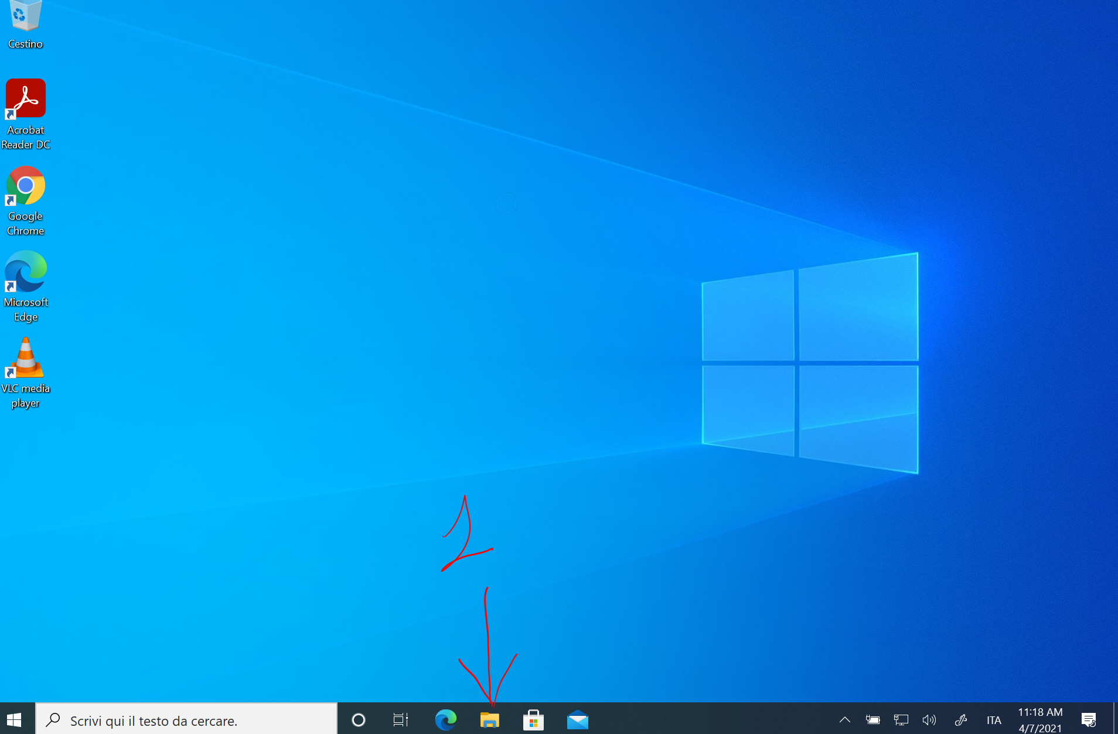Click the 'Scrivi qui il testo da cercare' search box
1118x734 pixels.
[188, 721]
